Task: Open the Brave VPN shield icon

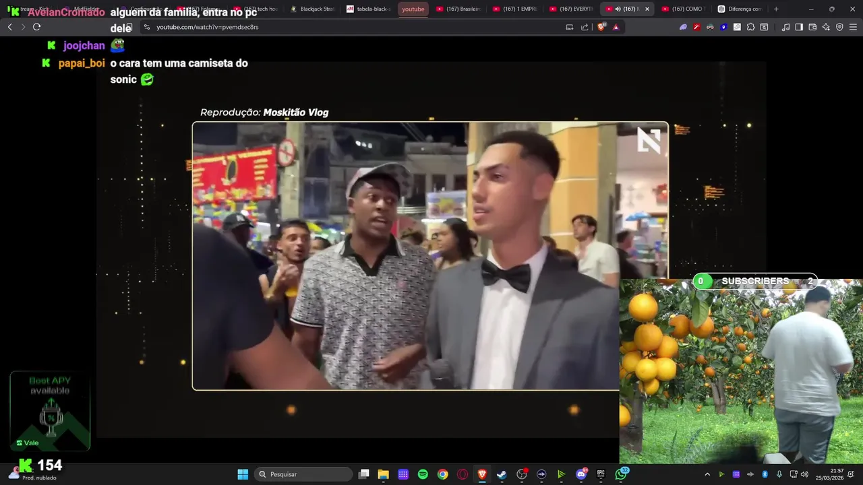Action: pyautogui.click(x=839, y=27)
